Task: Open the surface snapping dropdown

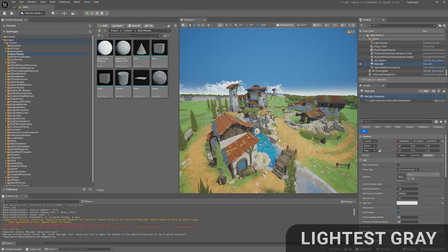Action: click(220, 25)
